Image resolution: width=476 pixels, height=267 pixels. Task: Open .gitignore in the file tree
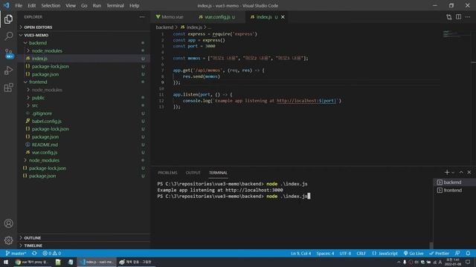click(83, 113)
